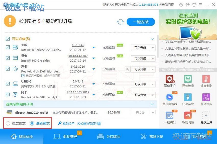Collapse the 游戏必备组件(19) section chevron
This screenshot has height=144, width=217.
152,104
